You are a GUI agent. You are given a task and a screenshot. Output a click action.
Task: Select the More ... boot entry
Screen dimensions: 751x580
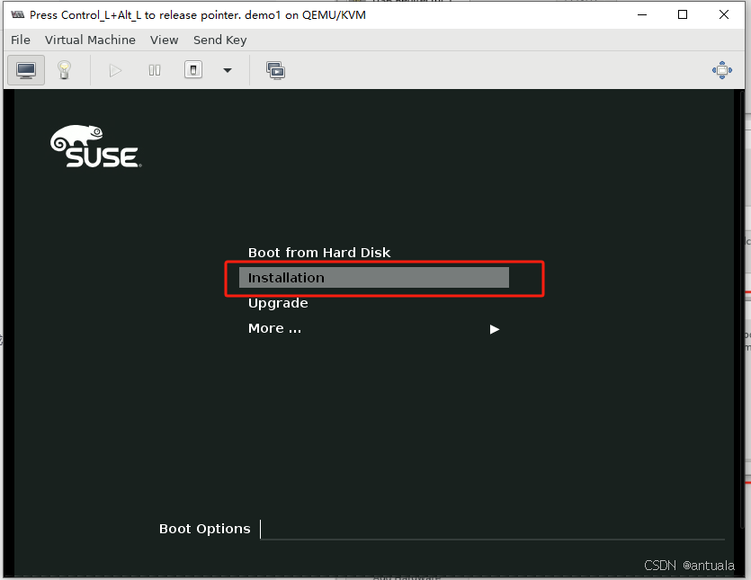[x=274, y=328]
